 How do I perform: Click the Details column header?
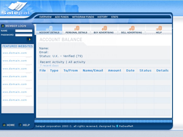click(x=162, y=70)
